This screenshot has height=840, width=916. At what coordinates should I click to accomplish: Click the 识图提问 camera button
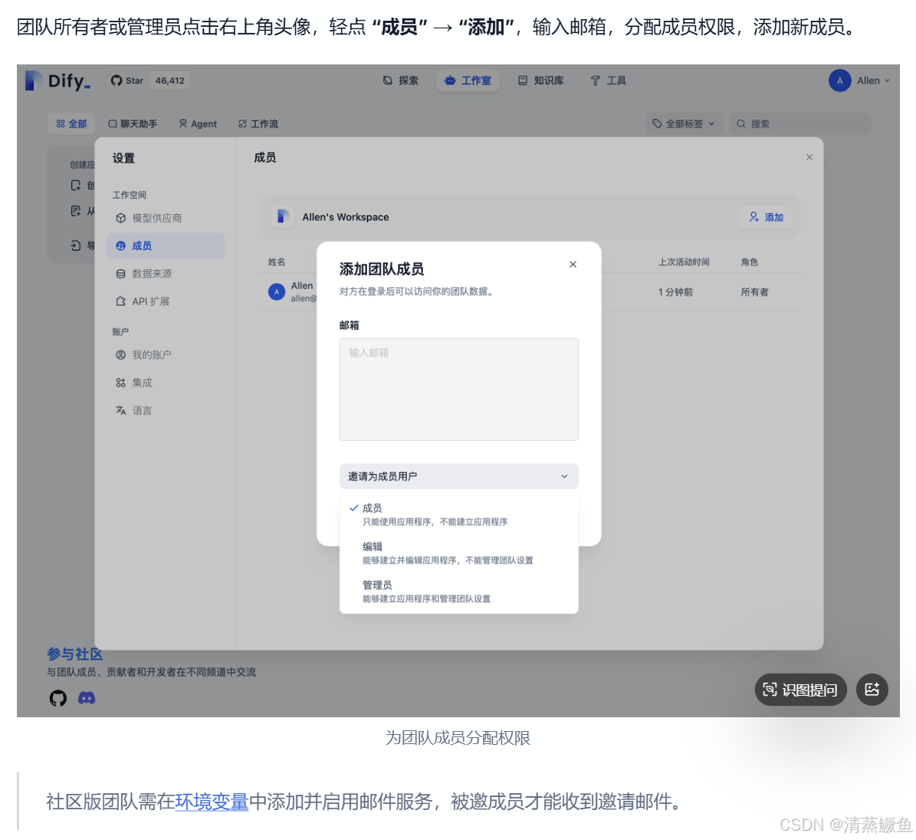(x=800, y=690)
